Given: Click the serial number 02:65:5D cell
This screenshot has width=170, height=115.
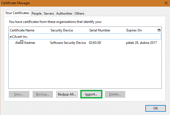Looking at the screenshot, I should click(x=95, y=43).
